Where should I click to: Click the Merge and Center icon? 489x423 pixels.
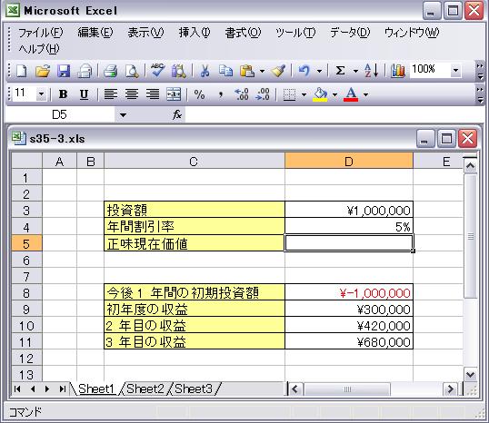[x=174, y=94]
